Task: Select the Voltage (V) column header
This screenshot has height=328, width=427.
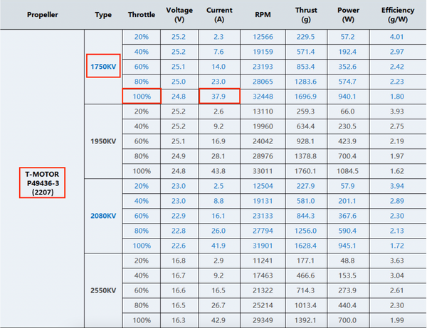Action: 179,14
